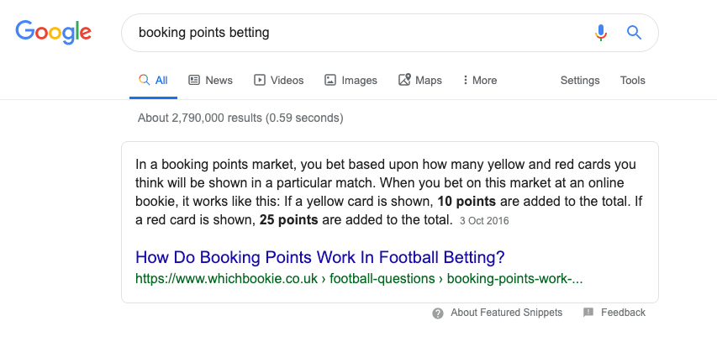Viewport: 717px width, 342px height.
Task: Click the 'About 2,790,000 results' text
Action: coord(240,118)
